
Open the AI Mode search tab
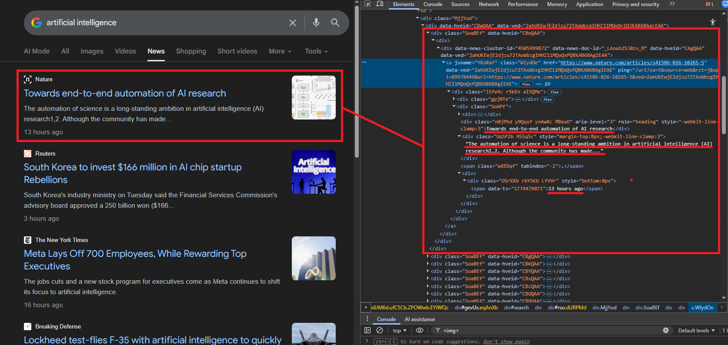(37, 51)
